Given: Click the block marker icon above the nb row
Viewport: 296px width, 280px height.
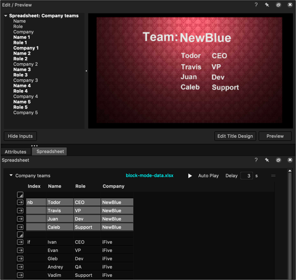Looking at the screenshot, I should (x=20, y=195).
